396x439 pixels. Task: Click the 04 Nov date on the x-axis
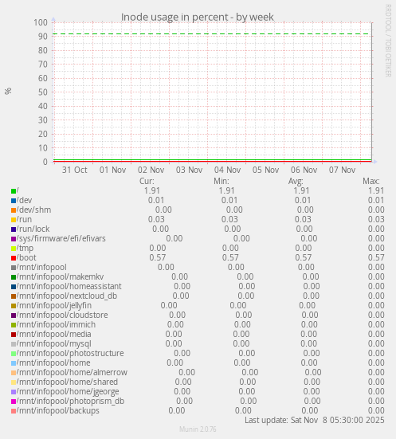pyautogui.click(x=227, y=170)
